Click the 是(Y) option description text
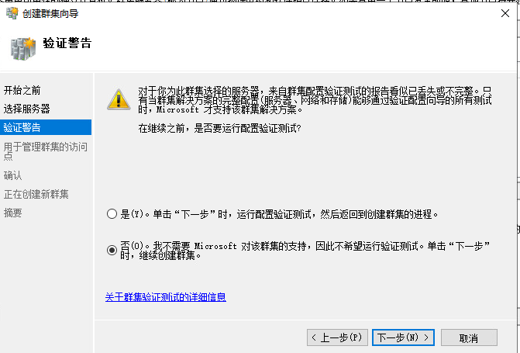 279,214
